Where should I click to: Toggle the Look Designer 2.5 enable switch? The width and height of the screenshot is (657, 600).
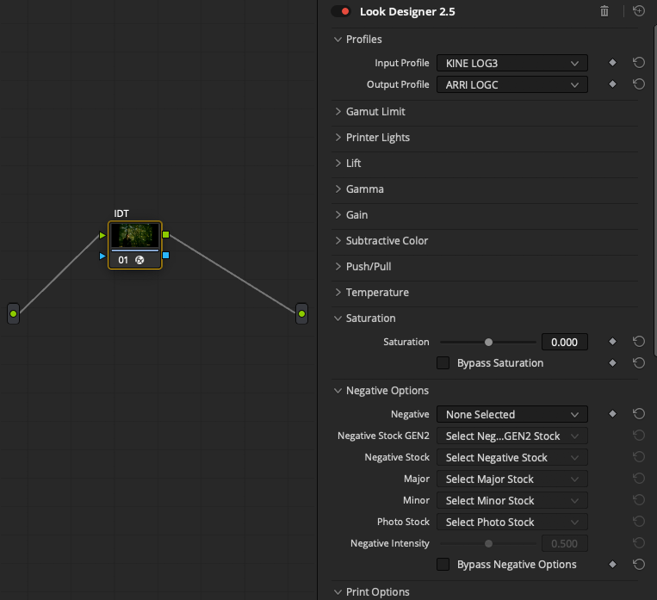point(341,11)
